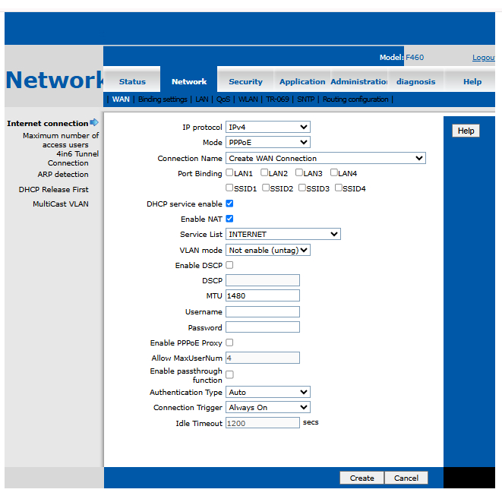Click the Help button in the sidebar
This screenshot has height=502, width=502.
click(x=466, y=131)
